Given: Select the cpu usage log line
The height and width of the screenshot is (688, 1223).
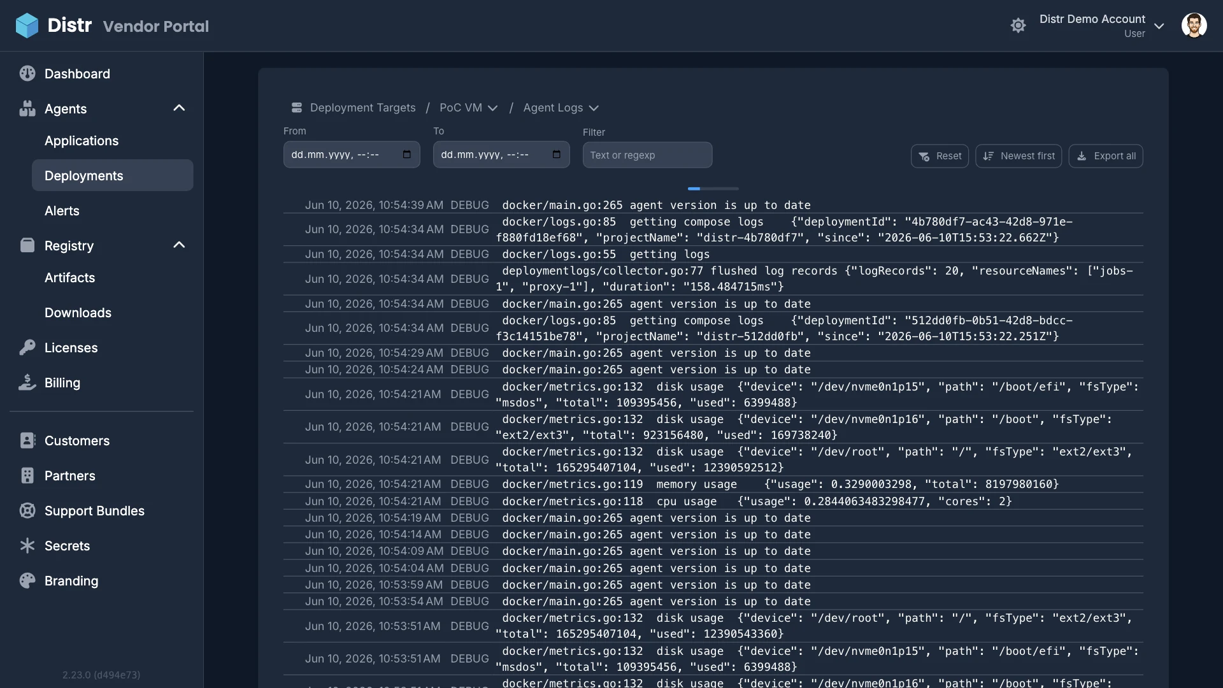Looking at the screenshot, I should point(713,501).
